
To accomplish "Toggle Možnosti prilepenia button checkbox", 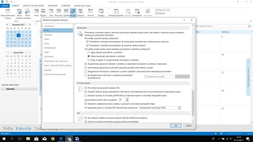I will (x=86, y=118).
